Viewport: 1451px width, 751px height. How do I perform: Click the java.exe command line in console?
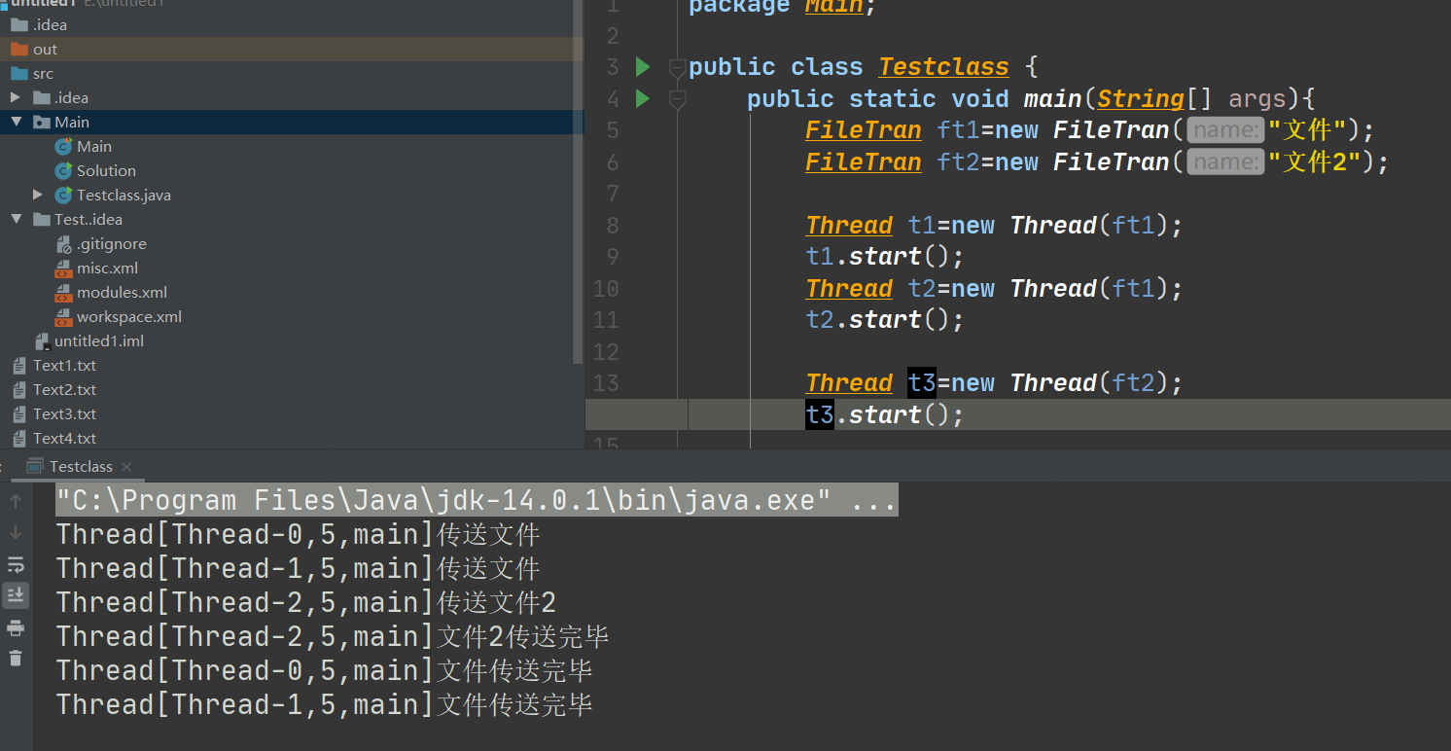[477, 500]
